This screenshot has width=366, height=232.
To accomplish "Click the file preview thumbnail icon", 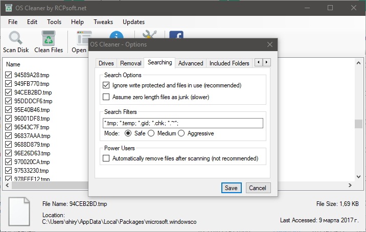I will [19, 212].
